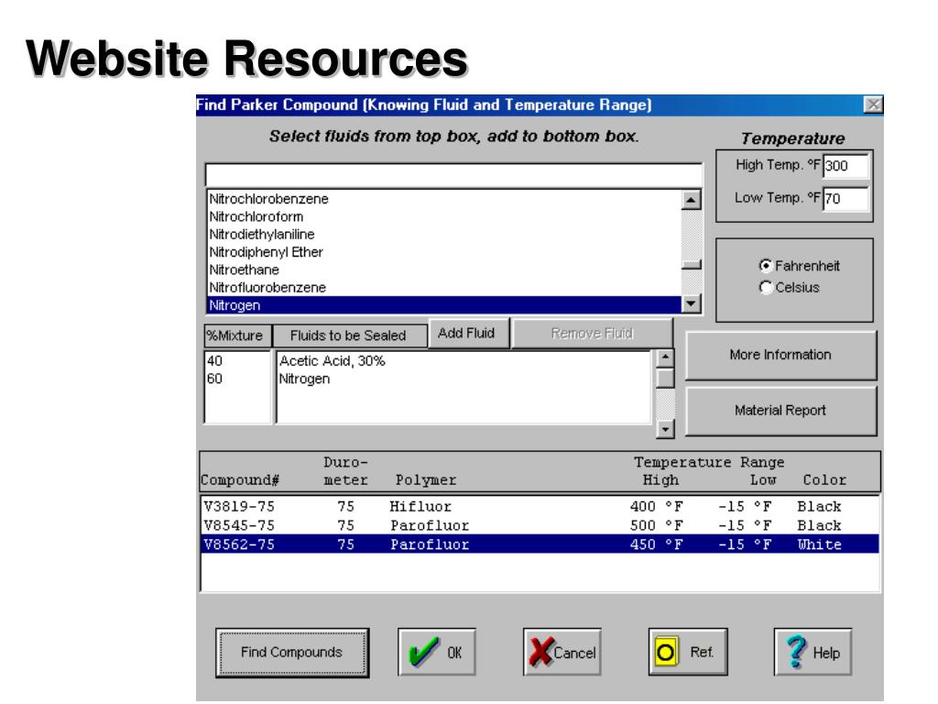Viewport: 938px width, 704px height.
Task: Select Nitrodiphenyl Ether in the fluid list
Action: (x=444, y=252)
